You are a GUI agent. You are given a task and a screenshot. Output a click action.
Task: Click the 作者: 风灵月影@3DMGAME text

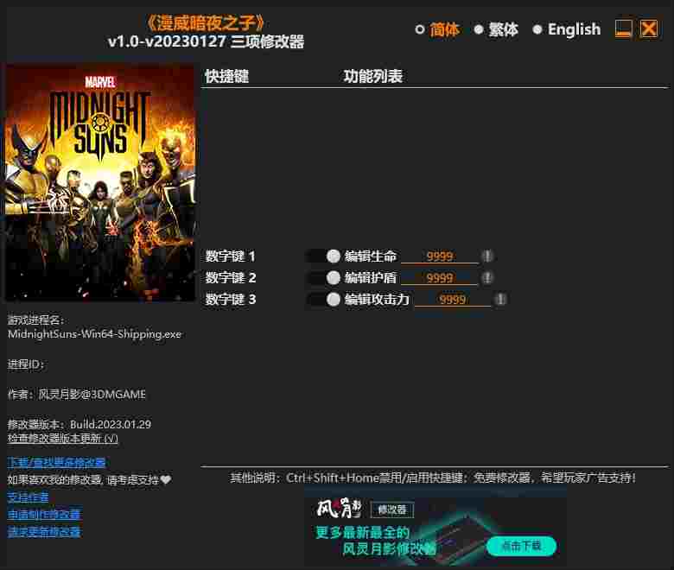77,395
